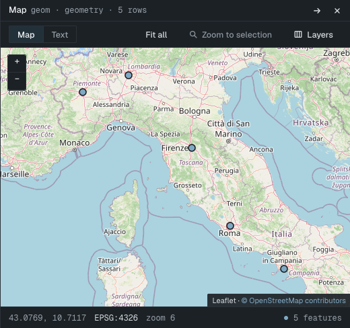Click the Ajaccio label on the map
This screenshot has width=350, height=328.
[114, 232]
